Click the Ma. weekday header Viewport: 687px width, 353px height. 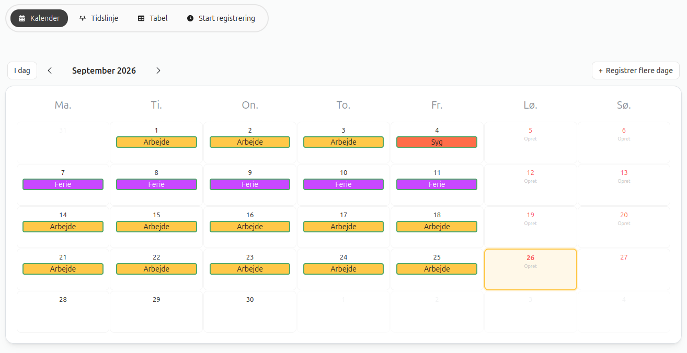click(x=63, y=105)
